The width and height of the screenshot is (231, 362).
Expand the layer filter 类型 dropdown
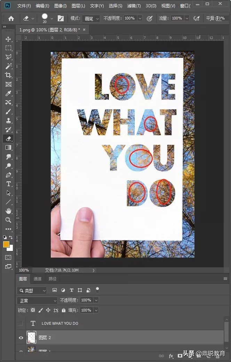click(32, 290)
